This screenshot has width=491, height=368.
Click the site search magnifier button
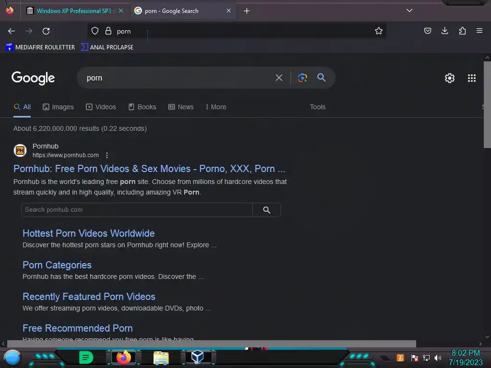tap(267, 210)
